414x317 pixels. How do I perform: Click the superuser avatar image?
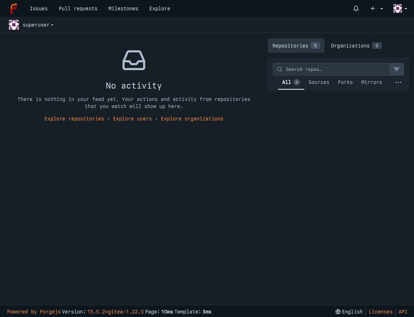coord(14,25)
